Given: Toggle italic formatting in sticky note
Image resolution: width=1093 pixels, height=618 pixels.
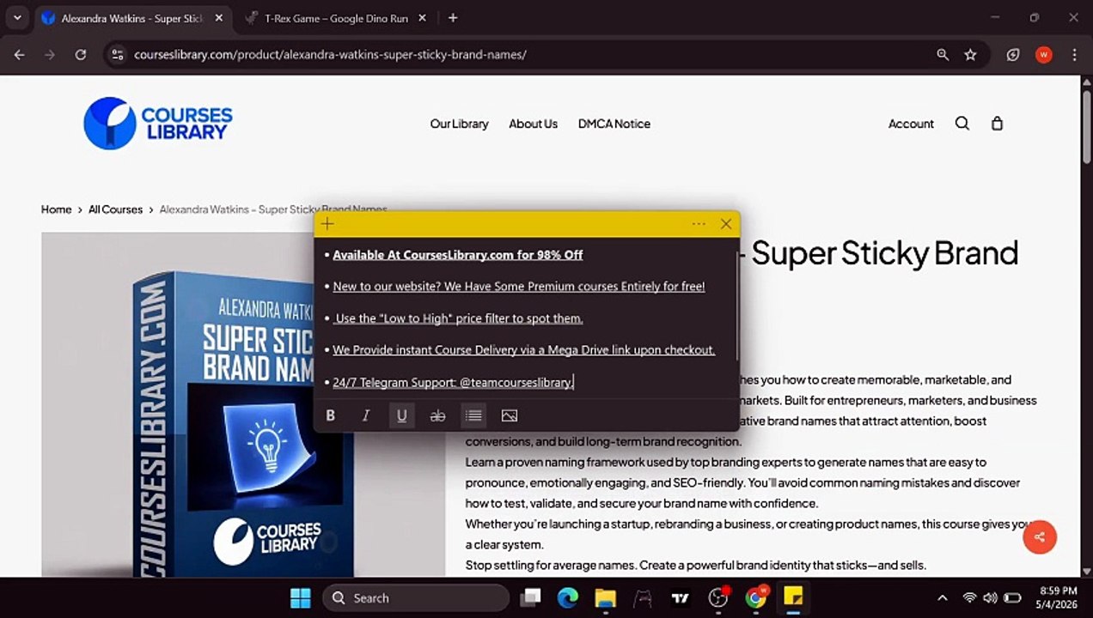Looking at the screenshot, I should (366, 415).
